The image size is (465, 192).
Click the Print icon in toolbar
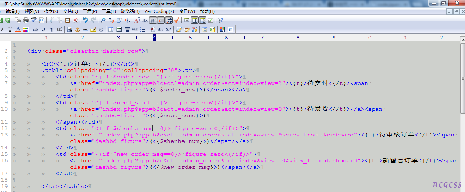point(26,20)
